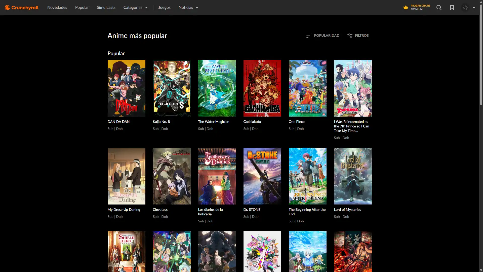The height and width of the screenshot is (272, 483).
Task: Open the Dr. STONE poster
Action: coord(262,176)
